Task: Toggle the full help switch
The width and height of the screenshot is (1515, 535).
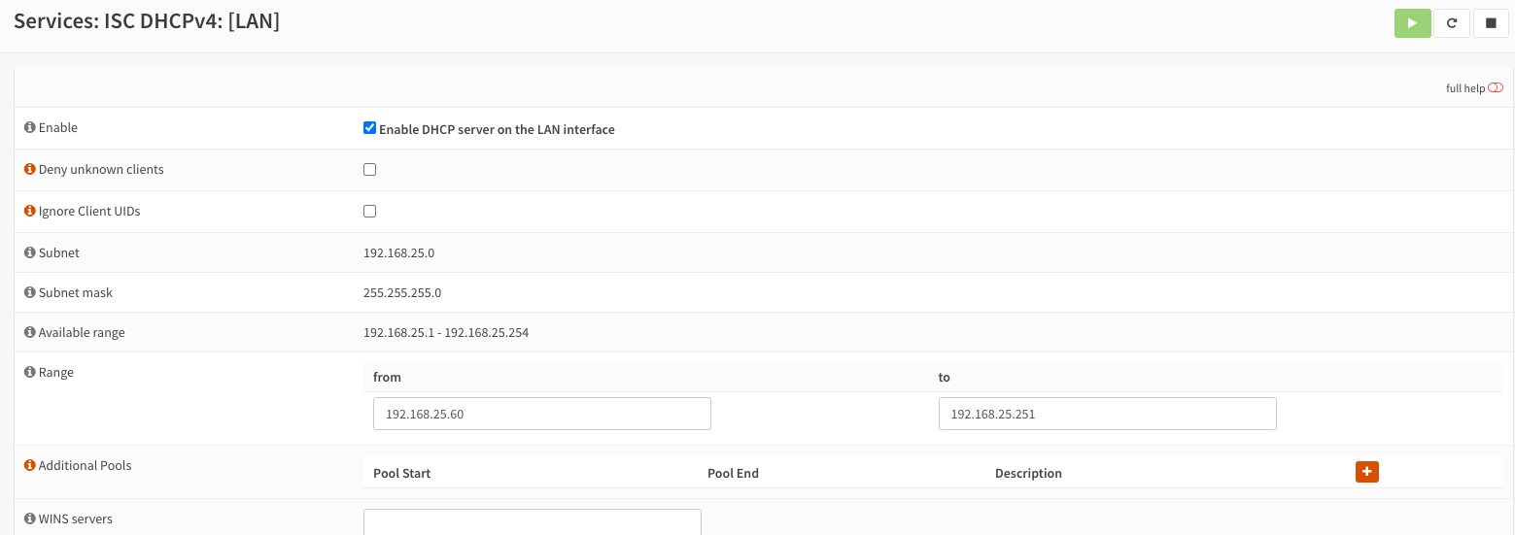Action: click(1496, 88)
